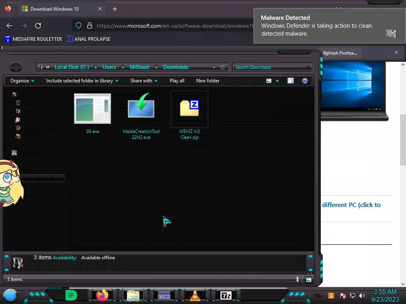
Task: Open Explorer help
Action: (305, 81)
